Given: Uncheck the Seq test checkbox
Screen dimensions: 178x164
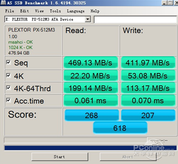Looking at the screenshot, I should 8,62.
